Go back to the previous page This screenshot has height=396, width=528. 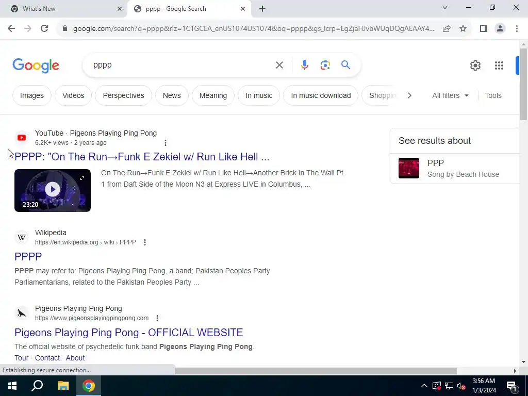[11, 29]
